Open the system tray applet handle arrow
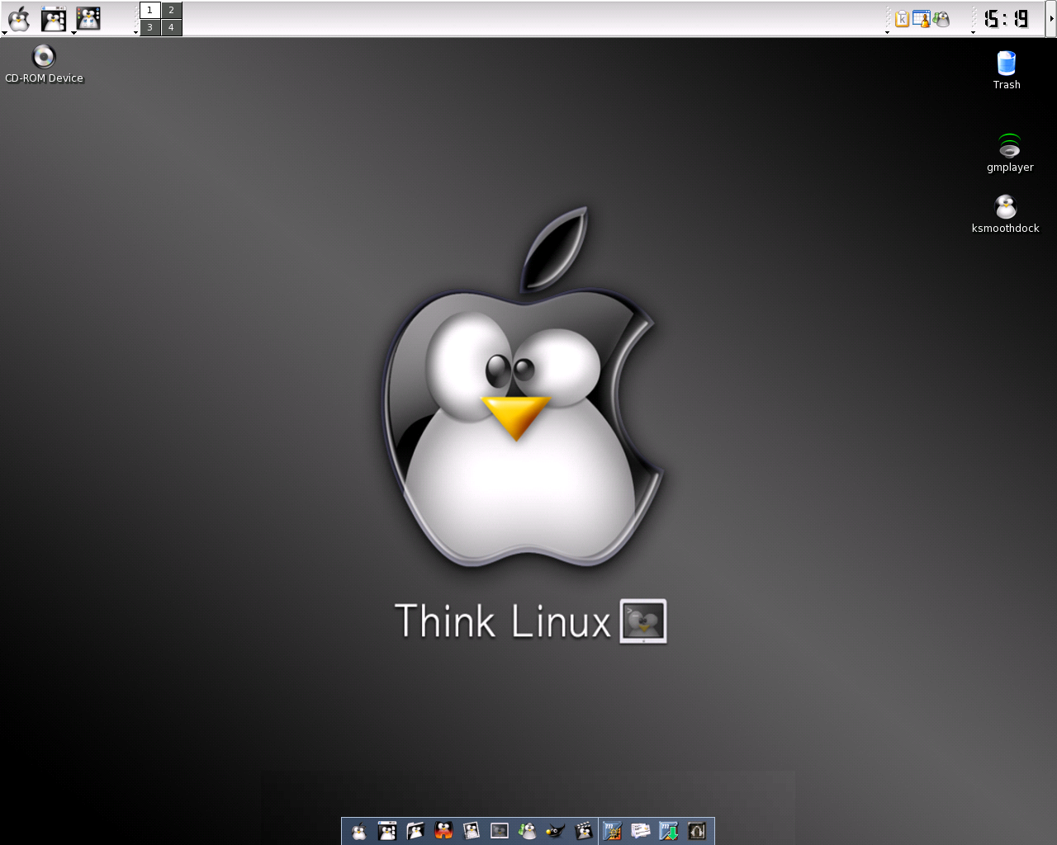Image resolution: width=1057 pixels, height=845 pixels. tap(888, 33)
